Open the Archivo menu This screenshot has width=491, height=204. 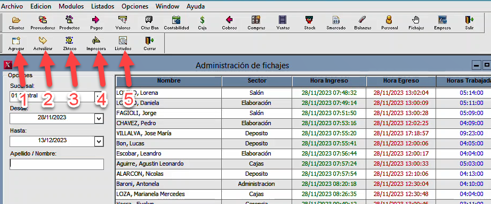[12, 6]
